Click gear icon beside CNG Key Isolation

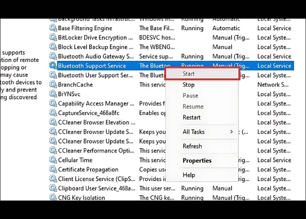click(53, 198)
